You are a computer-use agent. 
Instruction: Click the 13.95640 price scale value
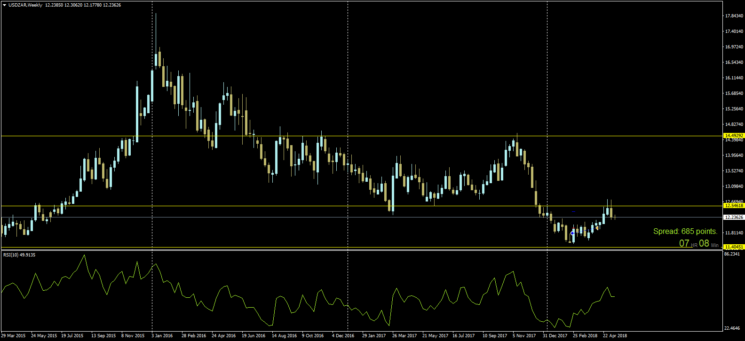click(734, 155)
